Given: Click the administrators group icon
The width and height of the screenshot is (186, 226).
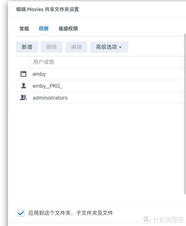Looking at the screenshot, I should click(x=23, y=97).
